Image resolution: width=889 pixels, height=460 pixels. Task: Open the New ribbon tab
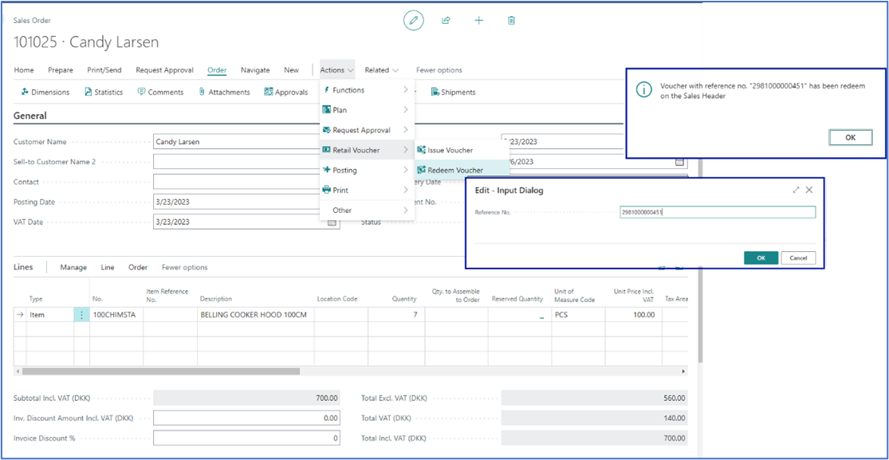coord(292,70)
